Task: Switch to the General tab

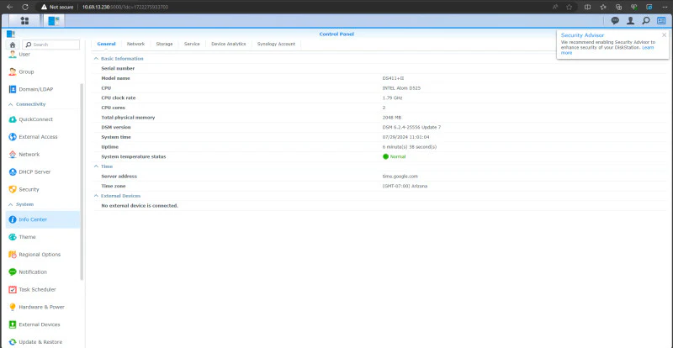Action: coord(106,45)
